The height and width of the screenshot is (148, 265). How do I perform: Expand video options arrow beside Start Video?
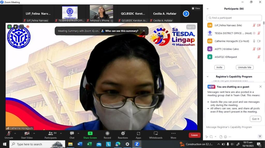click(x=34, y=133)
